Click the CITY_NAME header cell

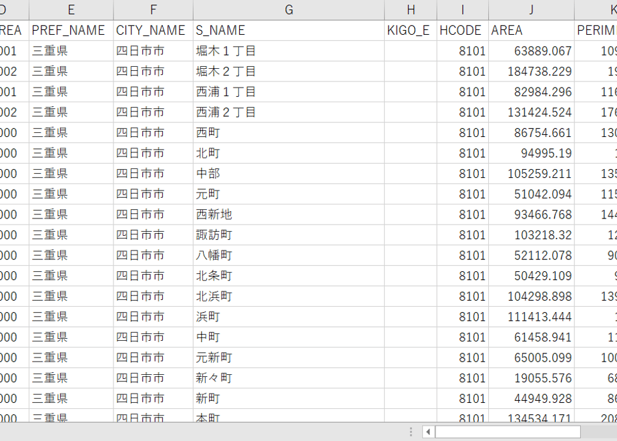tap(154, 30)
